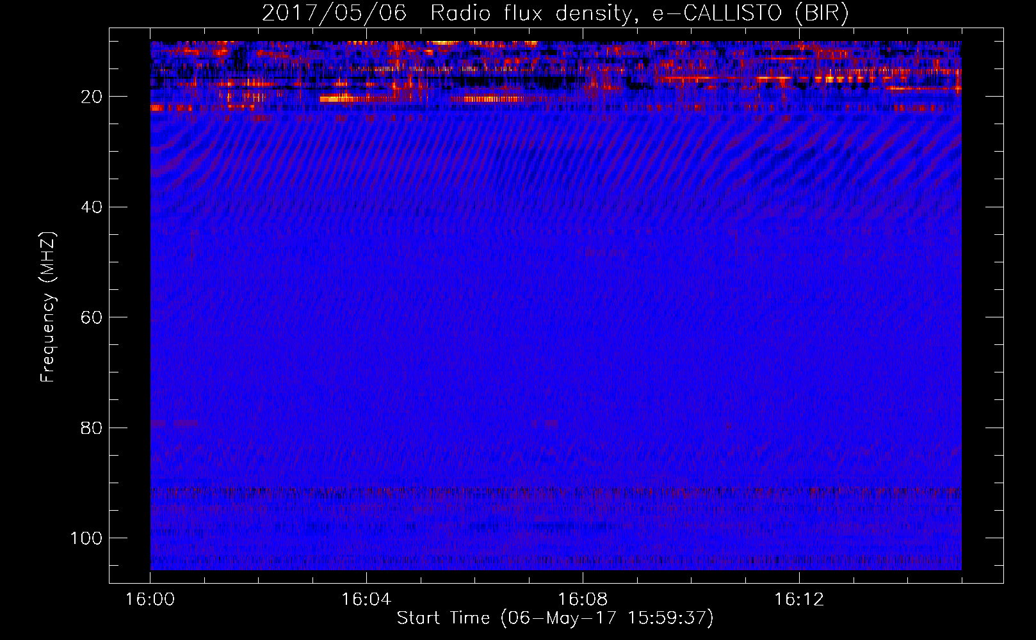Click the '80' frequency tick label

coord(92,428)
